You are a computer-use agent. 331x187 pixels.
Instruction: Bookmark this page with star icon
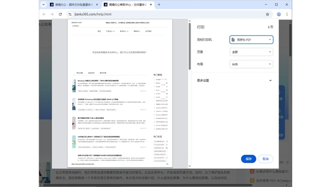268,14
